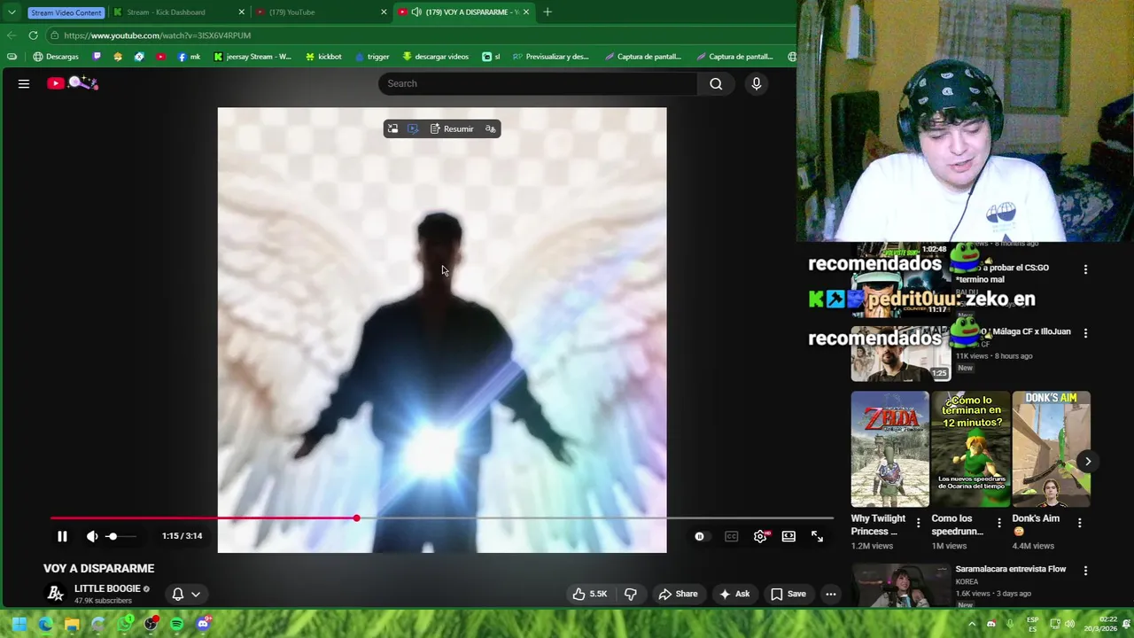1134x638 pixels.
Task: Like the video with 5.5K likes
Action: pos(590,594)
